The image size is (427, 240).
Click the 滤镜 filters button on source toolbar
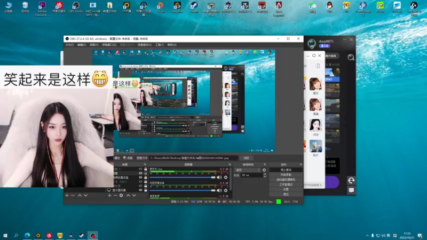128,158
